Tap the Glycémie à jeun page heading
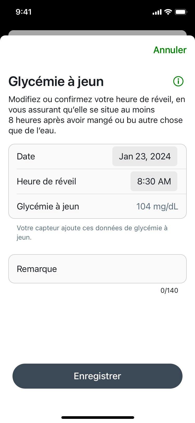The image size is (195, 423). (56, 82)
